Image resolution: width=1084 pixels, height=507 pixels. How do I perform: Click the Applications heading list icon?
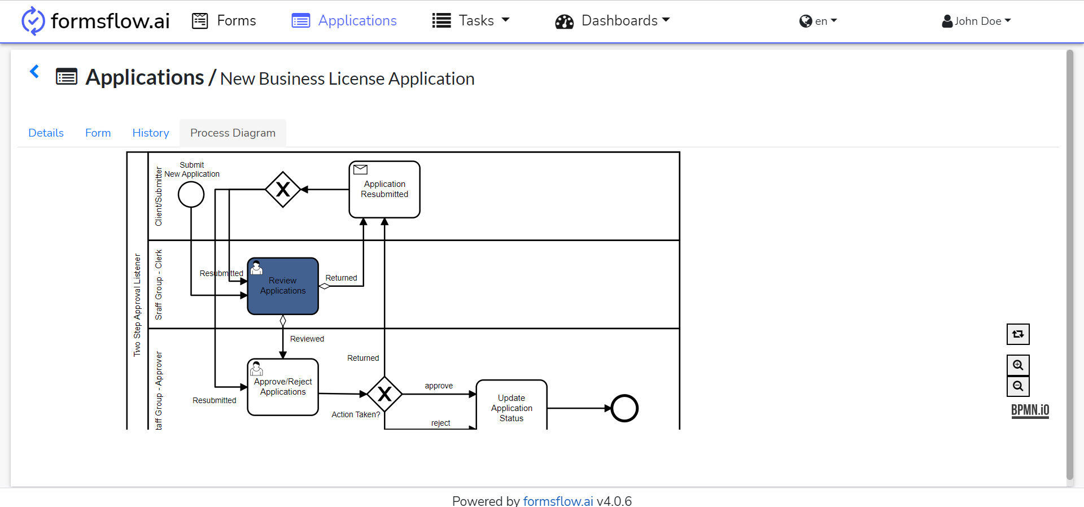(67, 76)
